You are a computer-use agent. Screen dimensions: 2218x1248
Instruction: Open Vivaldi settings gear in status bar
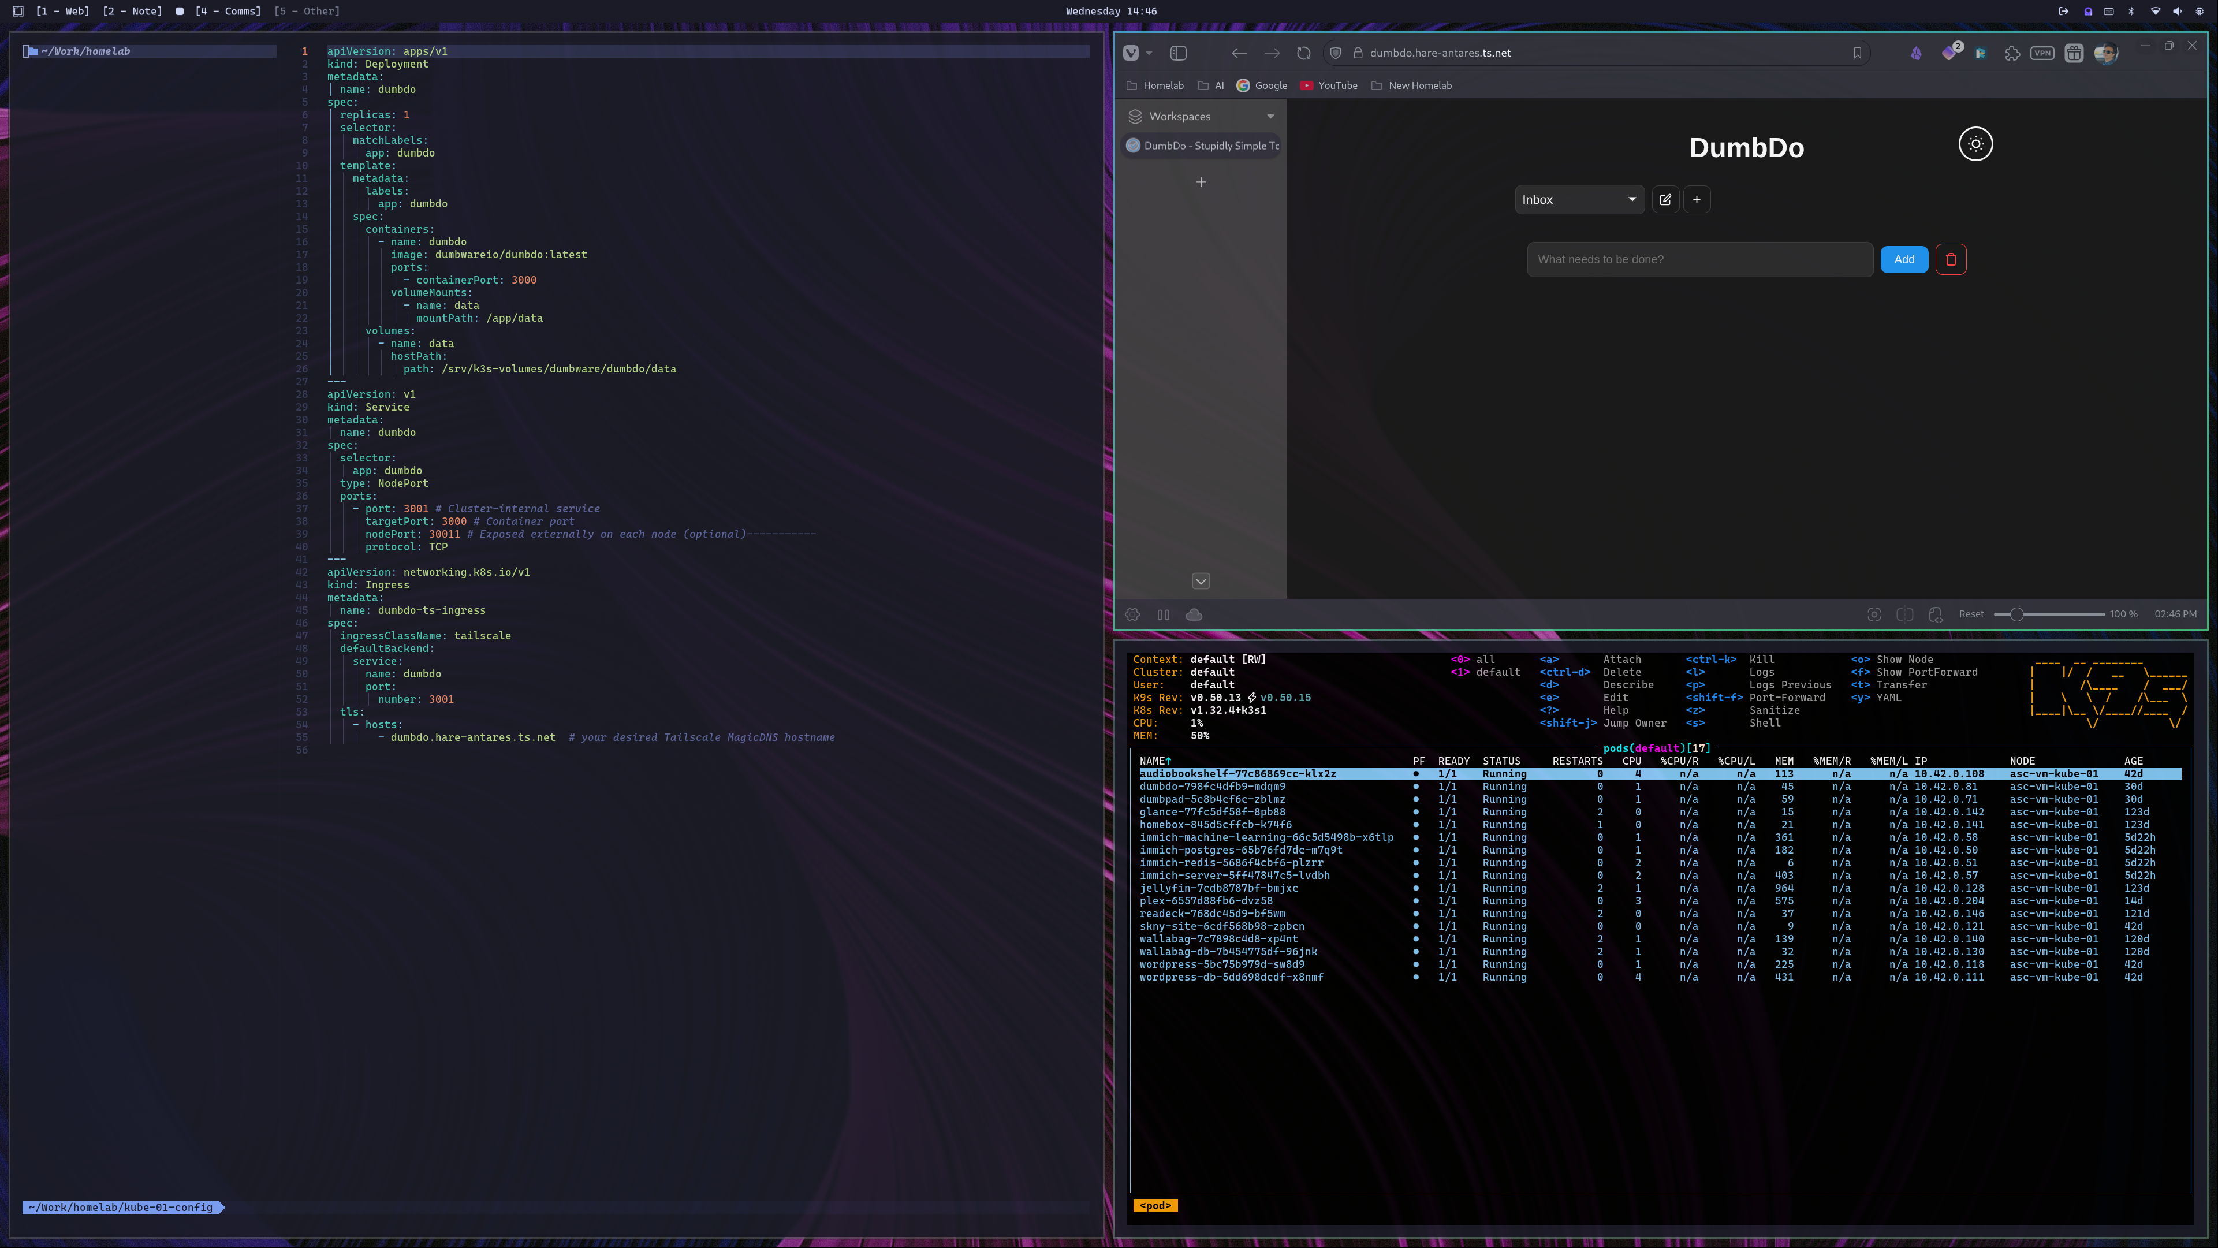[1132, 614]
